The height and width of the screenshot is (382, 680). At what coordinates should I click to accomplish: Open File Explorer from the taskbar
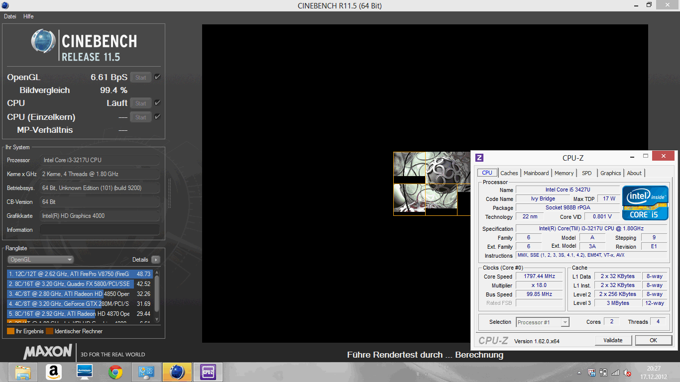click(x=22, y=372)
